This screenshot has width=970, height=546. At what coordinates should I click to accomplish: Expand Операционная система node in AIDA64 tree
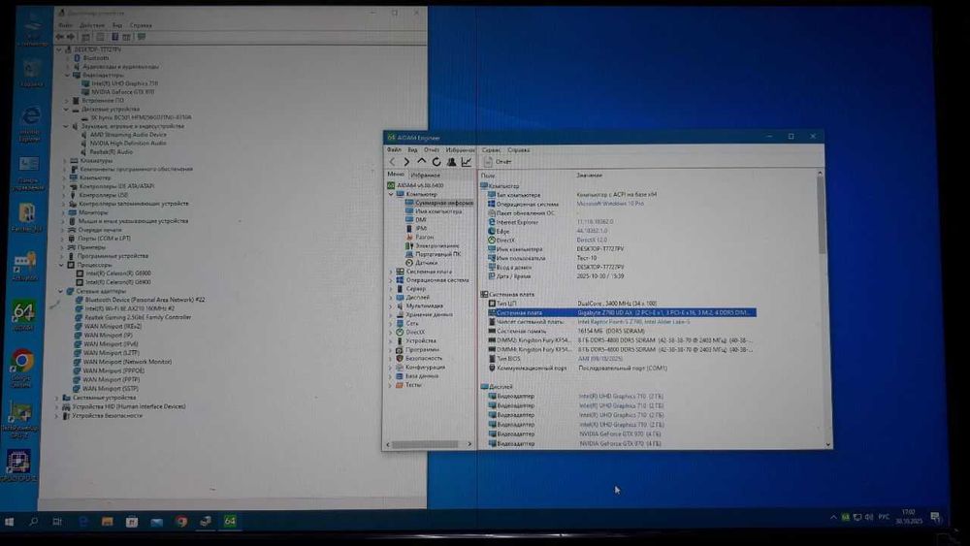(x=391, y=280)
